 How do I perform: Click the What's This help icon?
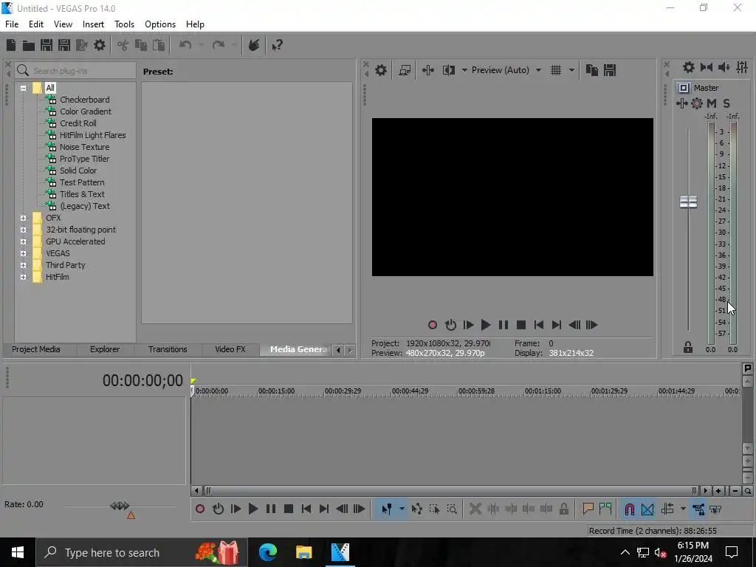pos(278,45)
